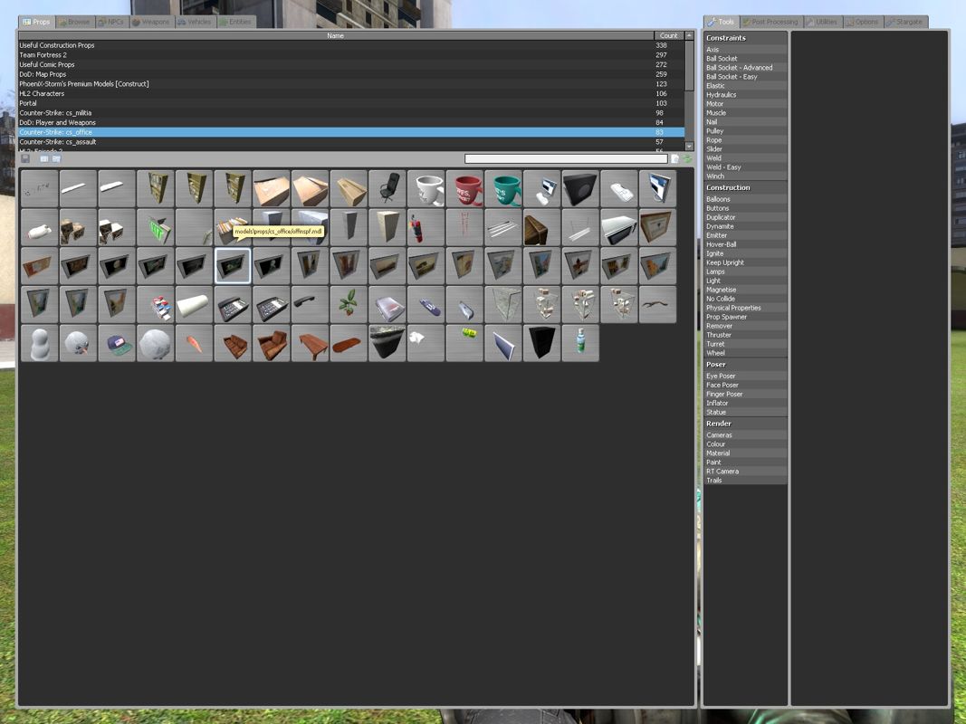Select the white microwave prop
Viewport: 966px width, 724px height.
[619, 227]
